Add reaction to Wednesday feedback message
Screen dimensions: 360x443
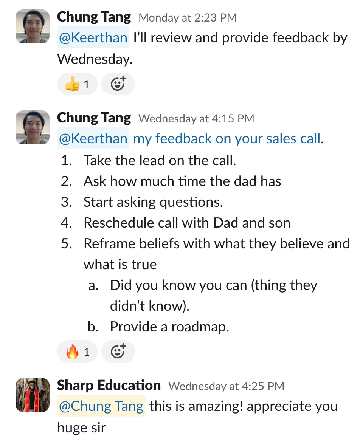pos(118,352)
